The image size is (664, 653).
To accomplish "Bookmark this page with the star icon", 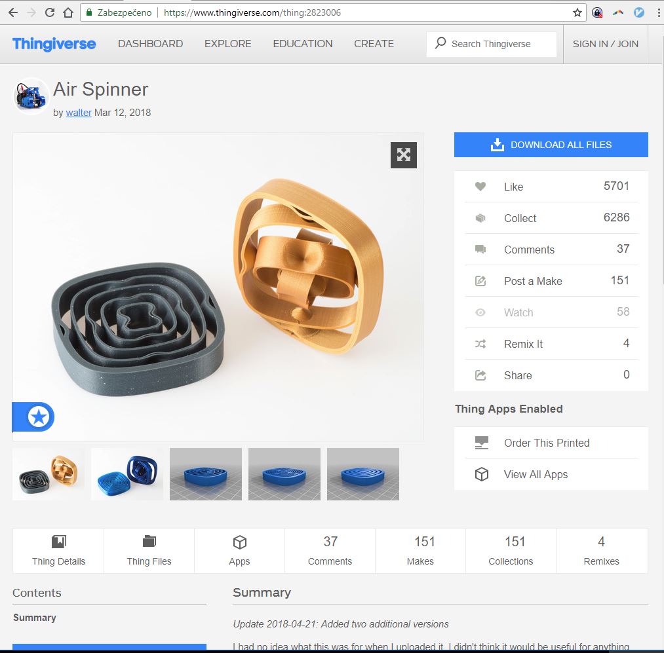I will point(577,12).
